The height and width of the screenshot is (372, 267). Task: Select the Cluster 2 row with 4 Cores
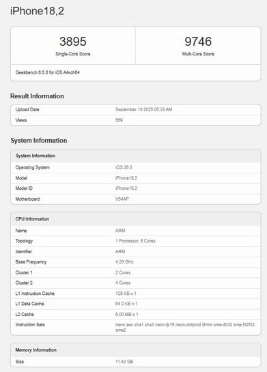pyautogui.click(x=135, y=283)
